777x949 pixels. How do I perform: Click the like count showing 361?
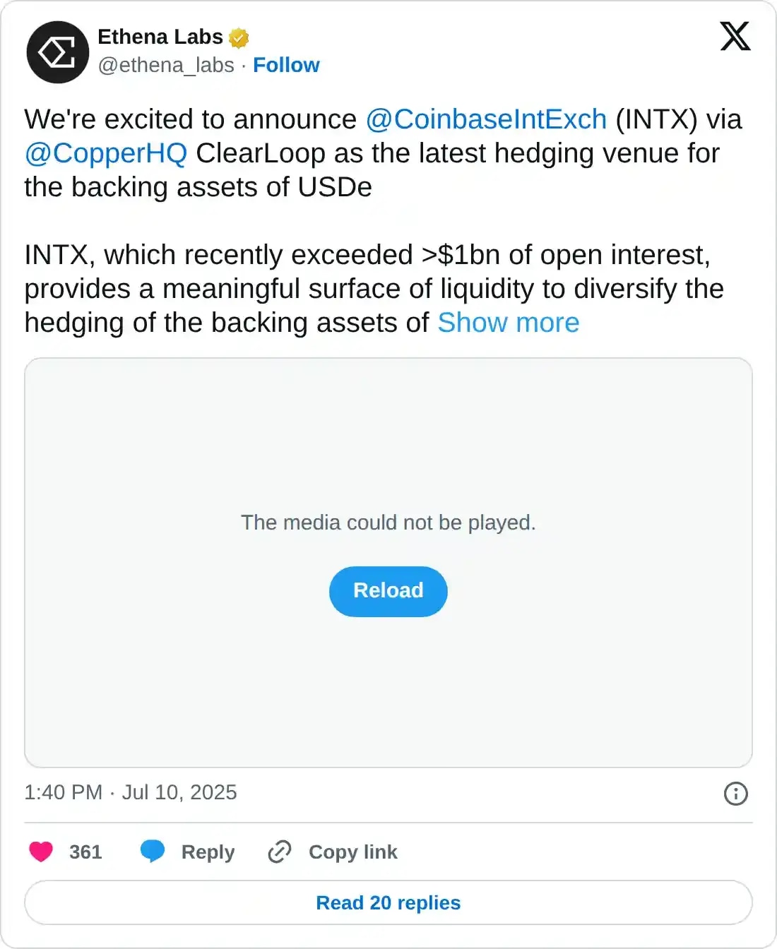coord(85,852)
